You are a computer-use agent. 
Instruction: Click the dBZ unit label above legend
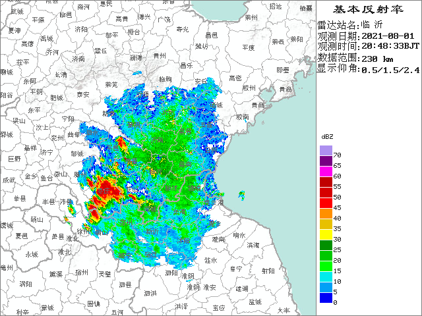[327, 136]
